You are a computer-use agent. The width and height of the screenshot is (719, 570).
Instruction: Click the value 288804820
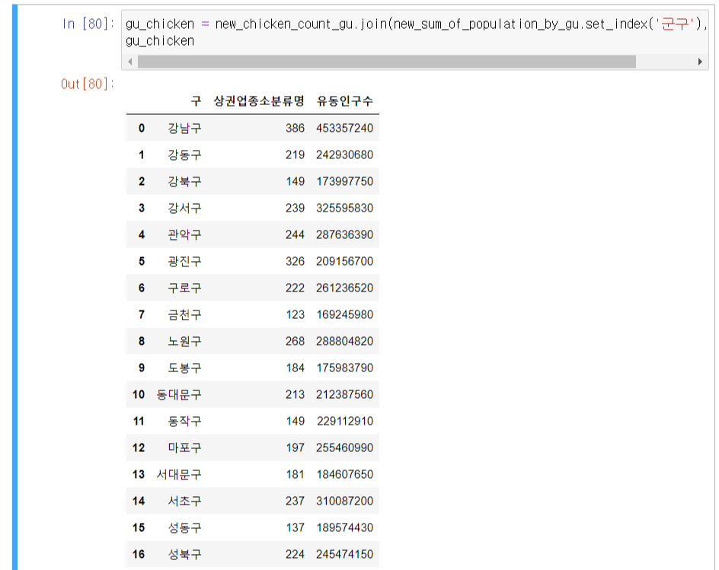[344, 341]
